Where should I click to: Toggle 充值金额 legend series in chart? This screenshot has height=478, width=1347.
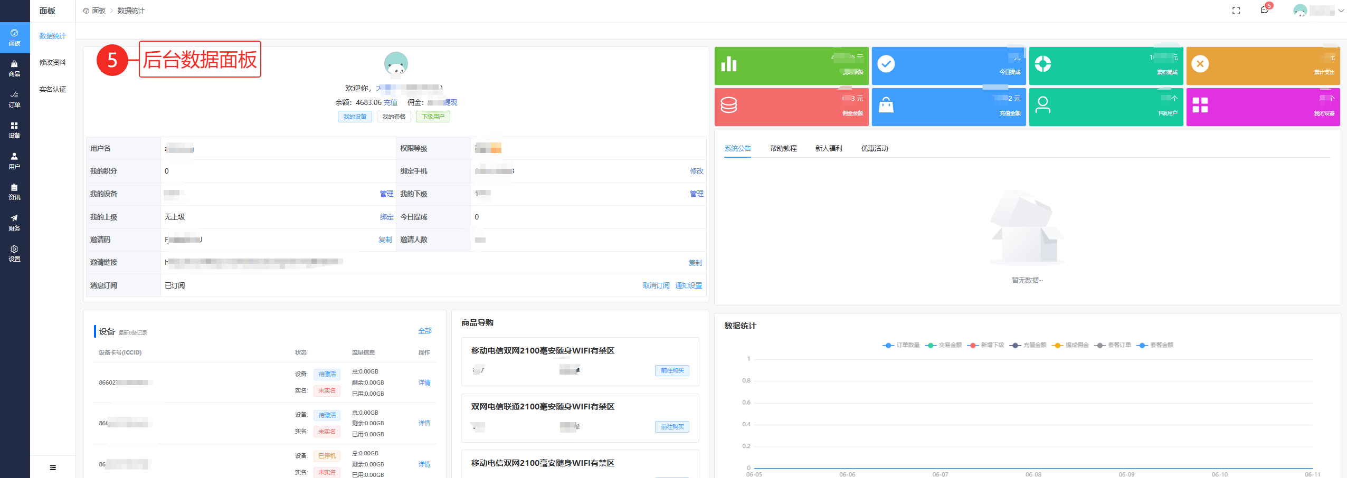click(x=1028, y=345)
